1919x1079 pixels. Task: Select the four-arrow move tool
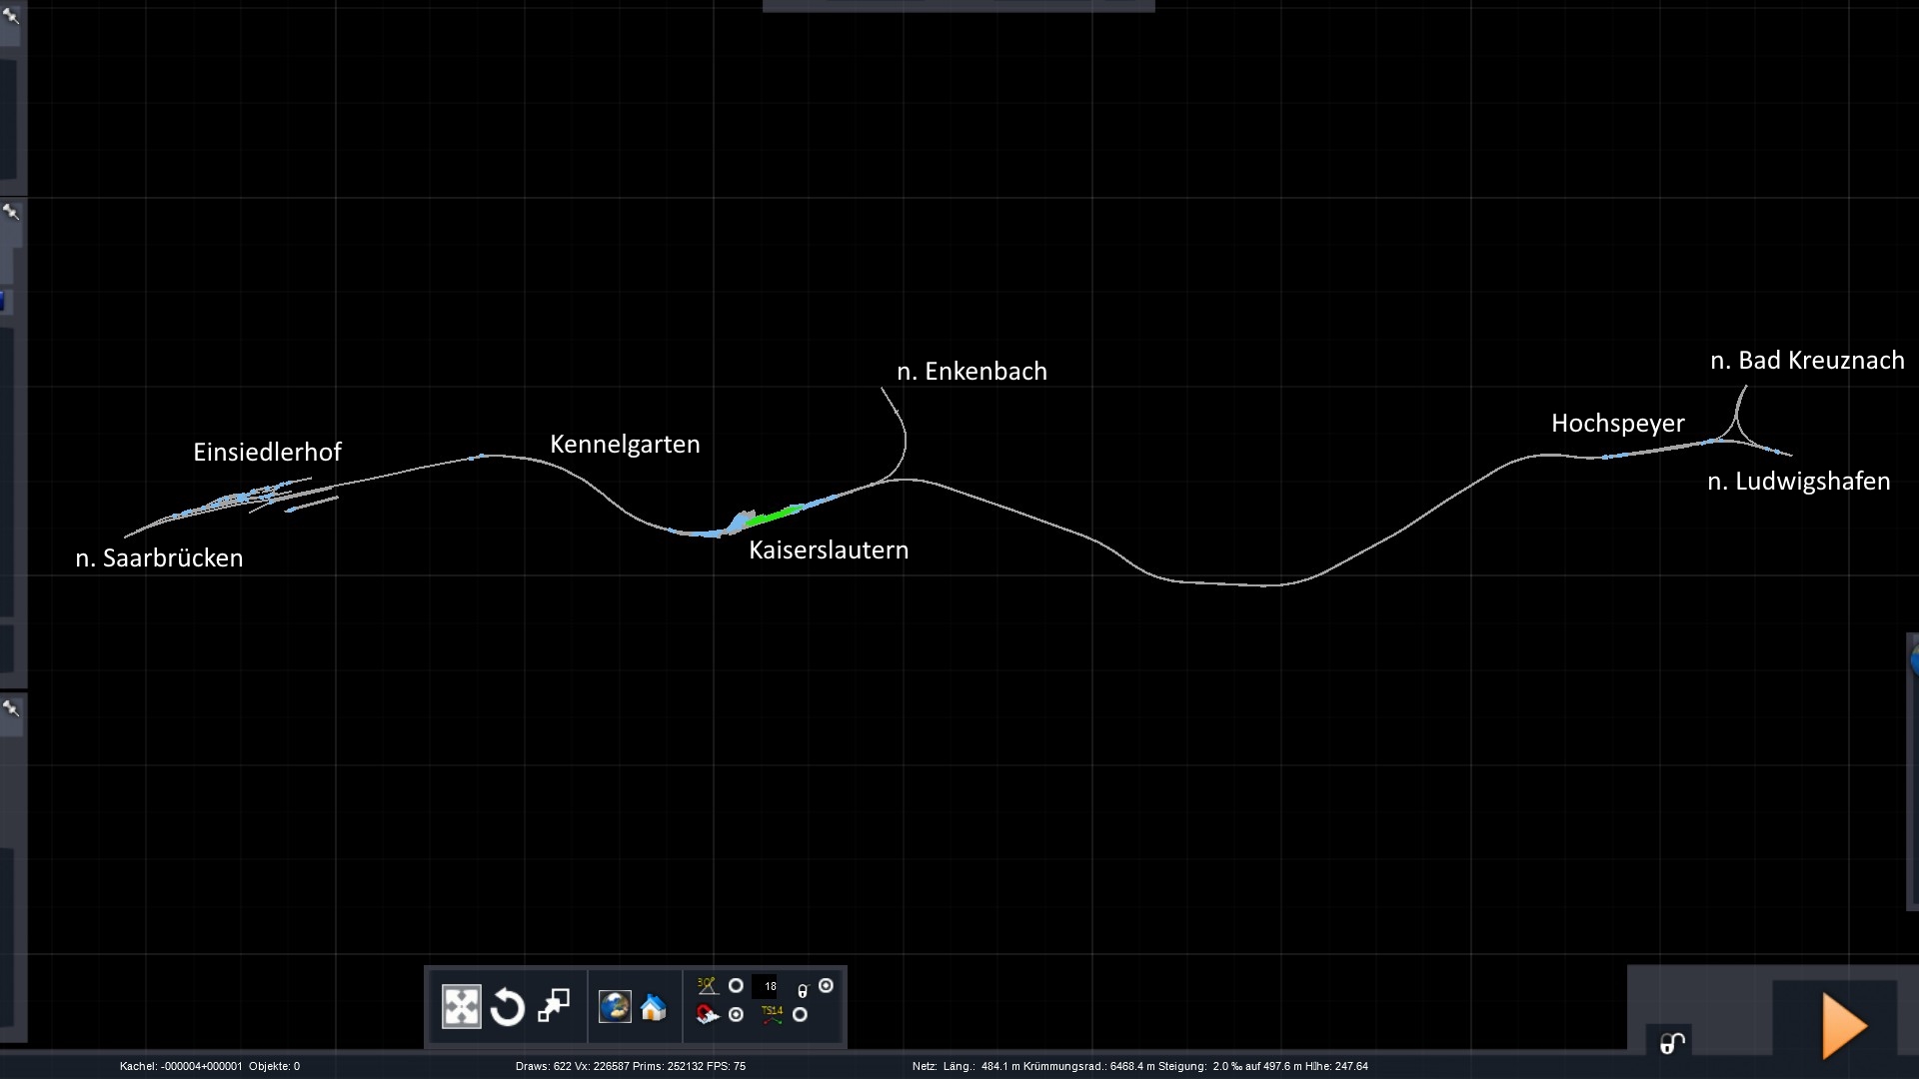(461, 1006)
